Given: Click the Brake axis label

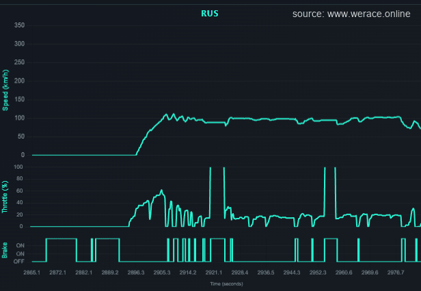Looking at the screenshot, I should pos(6,250).
